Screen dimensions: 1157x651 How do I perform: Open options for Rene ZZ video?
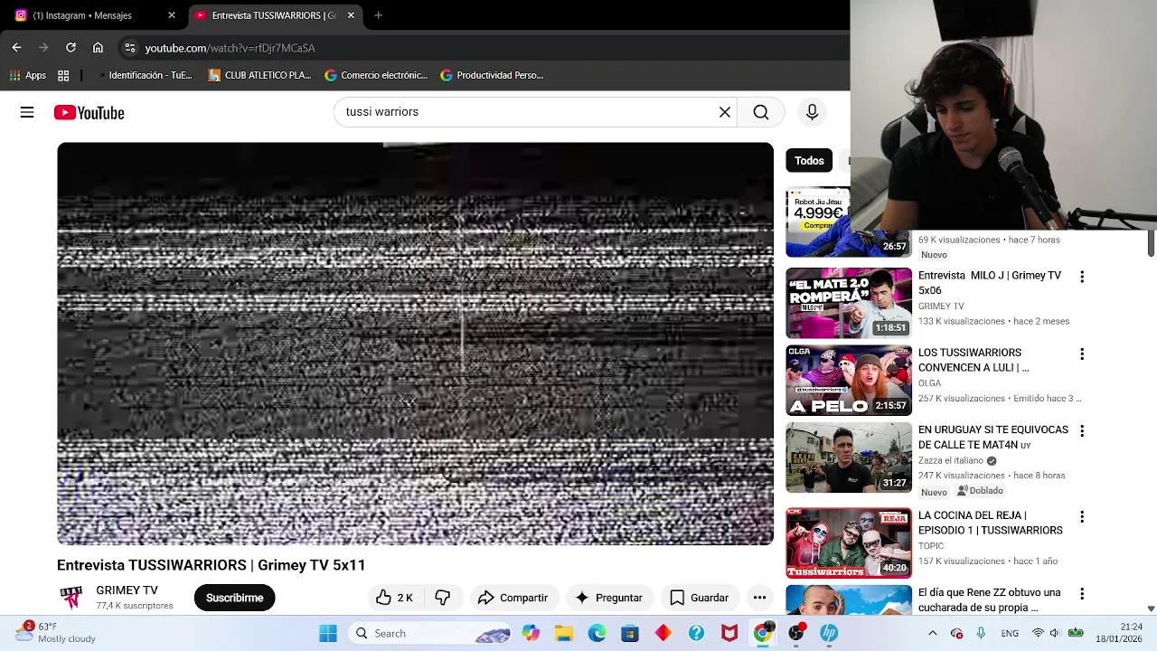click(1082, 594)
